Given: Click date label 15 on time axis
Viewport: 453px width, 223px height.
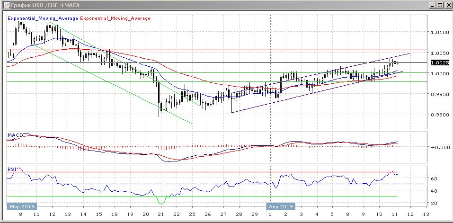Looking at the screenshot, I should point(99,214).
